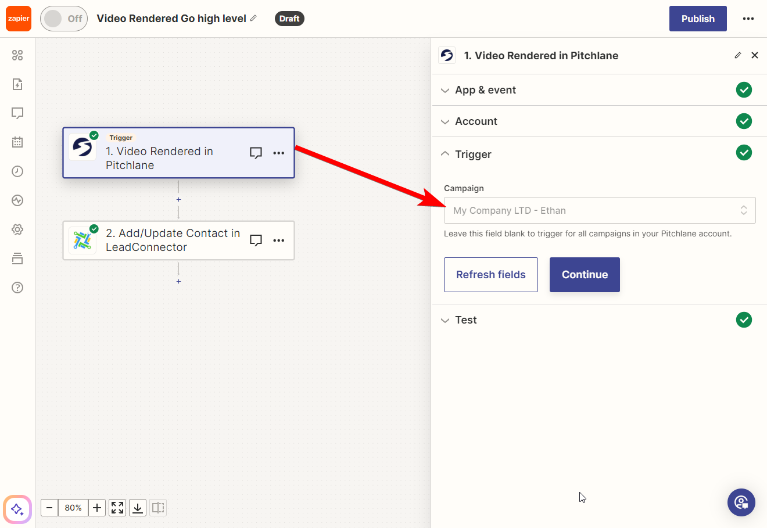
Task: Toggle the Zap On/Off switch
Action: (x=64, y=19)
